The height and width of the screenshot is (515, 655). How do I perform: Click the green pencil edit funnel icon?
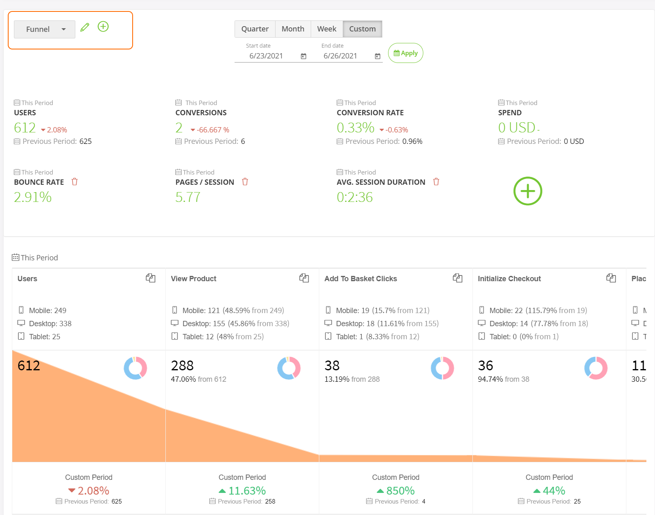(x=85, y=27)
